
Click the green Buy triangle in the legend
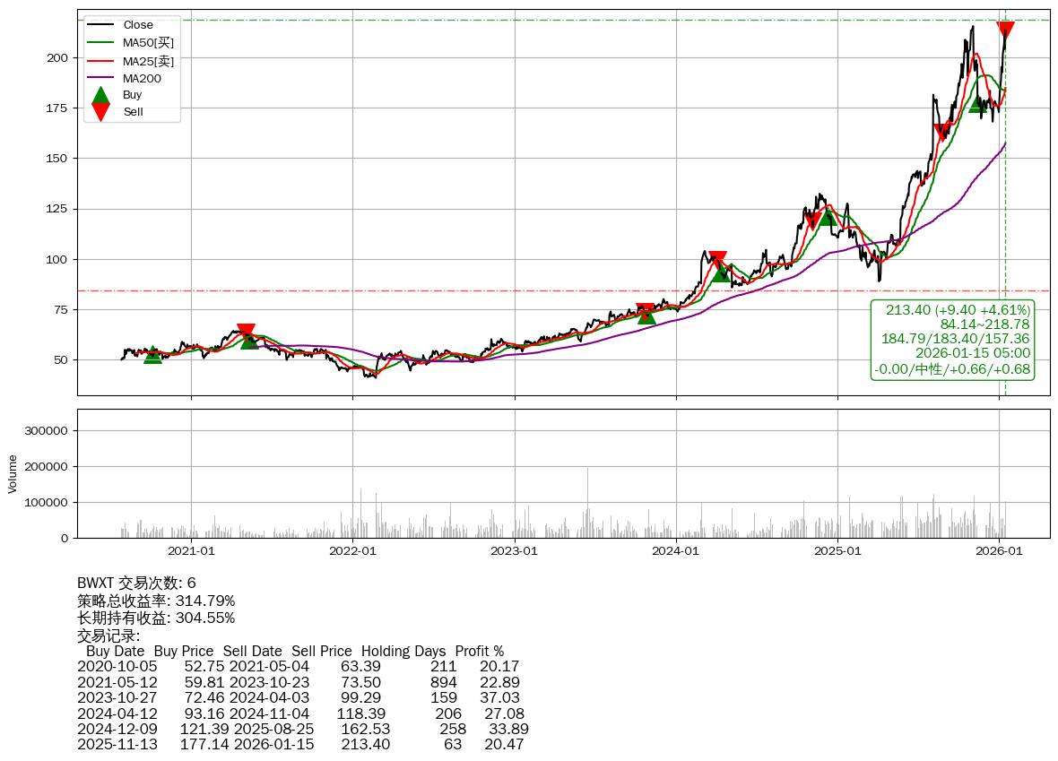tap(101, 95)
